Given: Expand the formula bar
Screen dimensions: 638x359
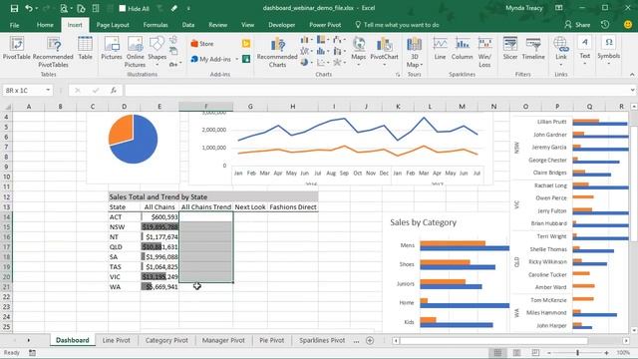Looking at the screenshot, I should 632,91.
